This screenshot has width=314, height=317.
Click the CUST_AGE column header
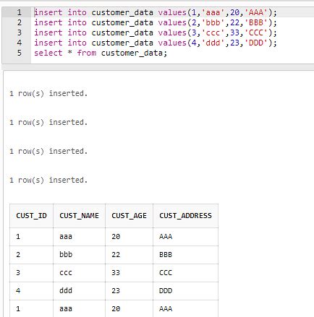[x=129, y=216]
